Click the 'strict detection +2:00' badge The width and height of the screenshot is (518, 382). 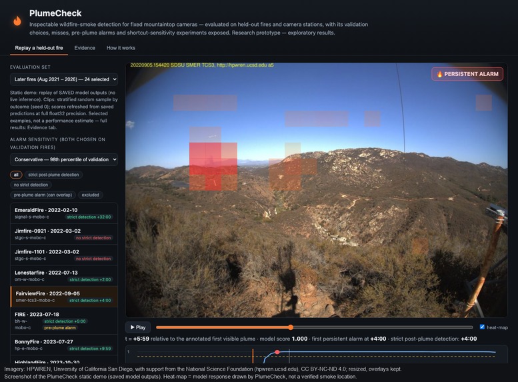click(90, 279)
